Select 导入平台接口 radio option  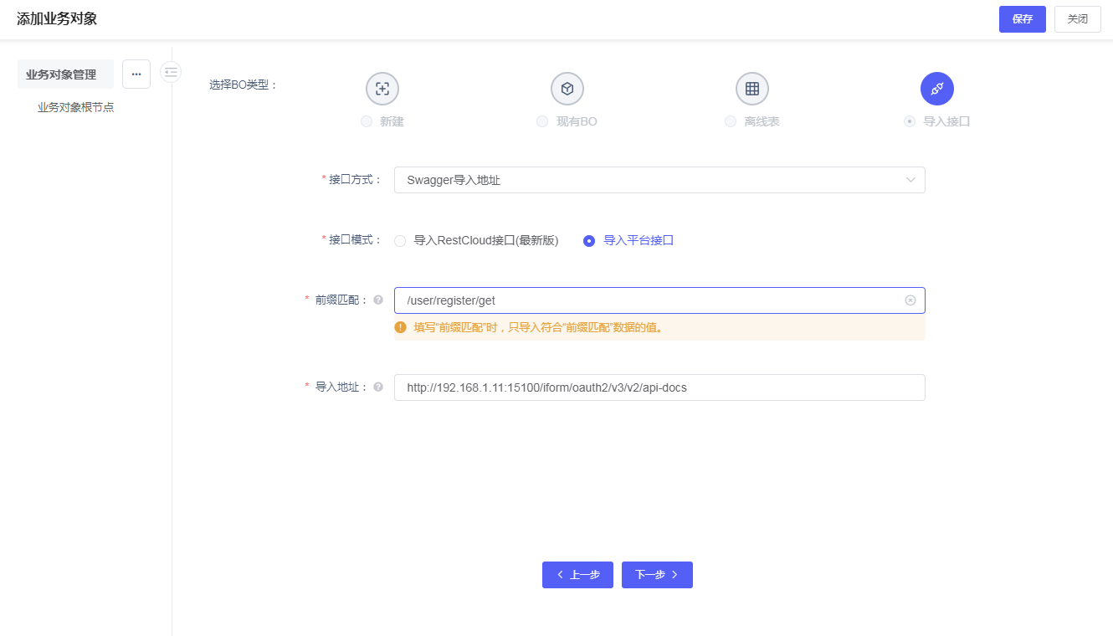[589, 241]
